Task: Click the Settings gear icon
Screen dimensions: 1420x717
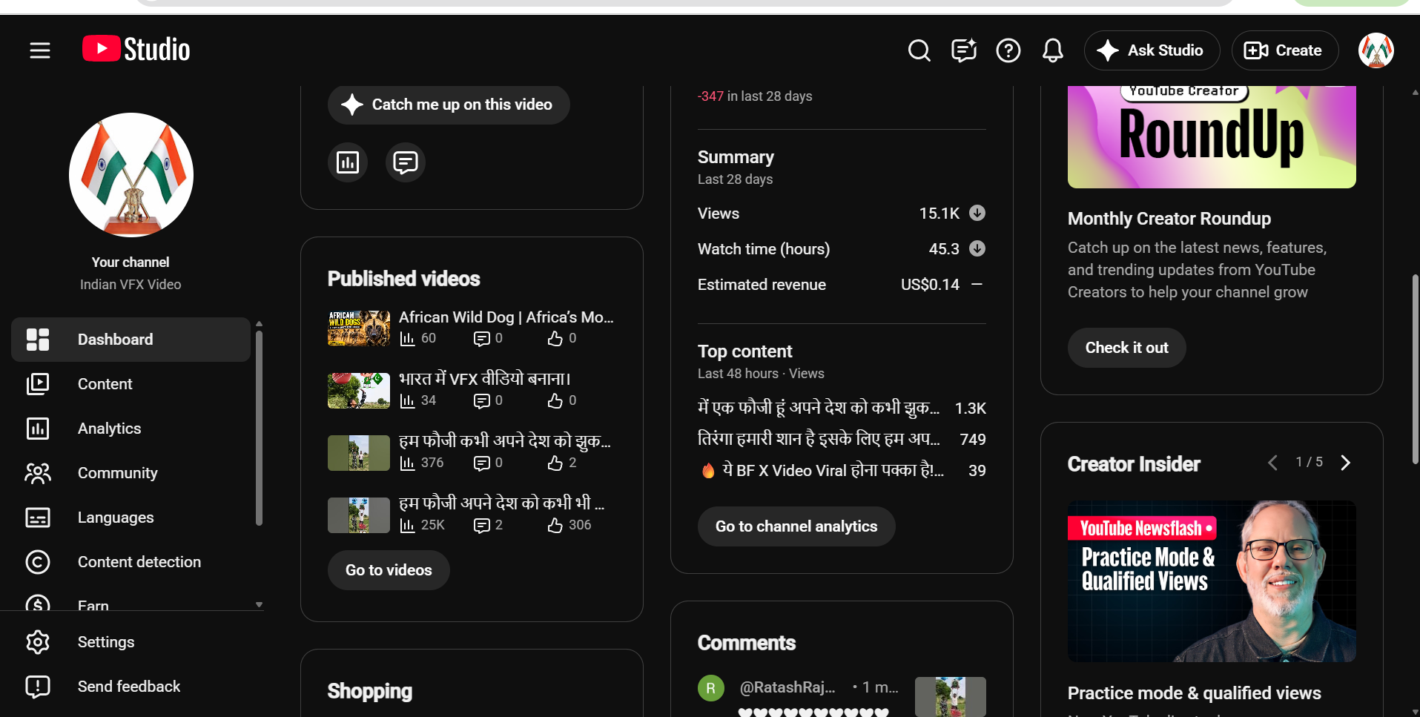Action: (38, 642)
